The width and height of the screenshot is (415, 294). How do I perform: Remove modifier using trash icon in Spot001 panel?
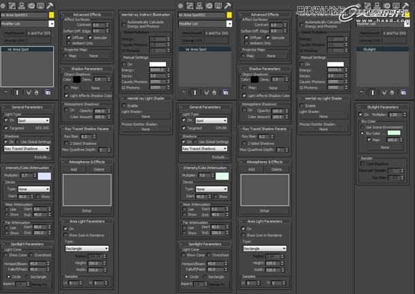click(37, 92)
